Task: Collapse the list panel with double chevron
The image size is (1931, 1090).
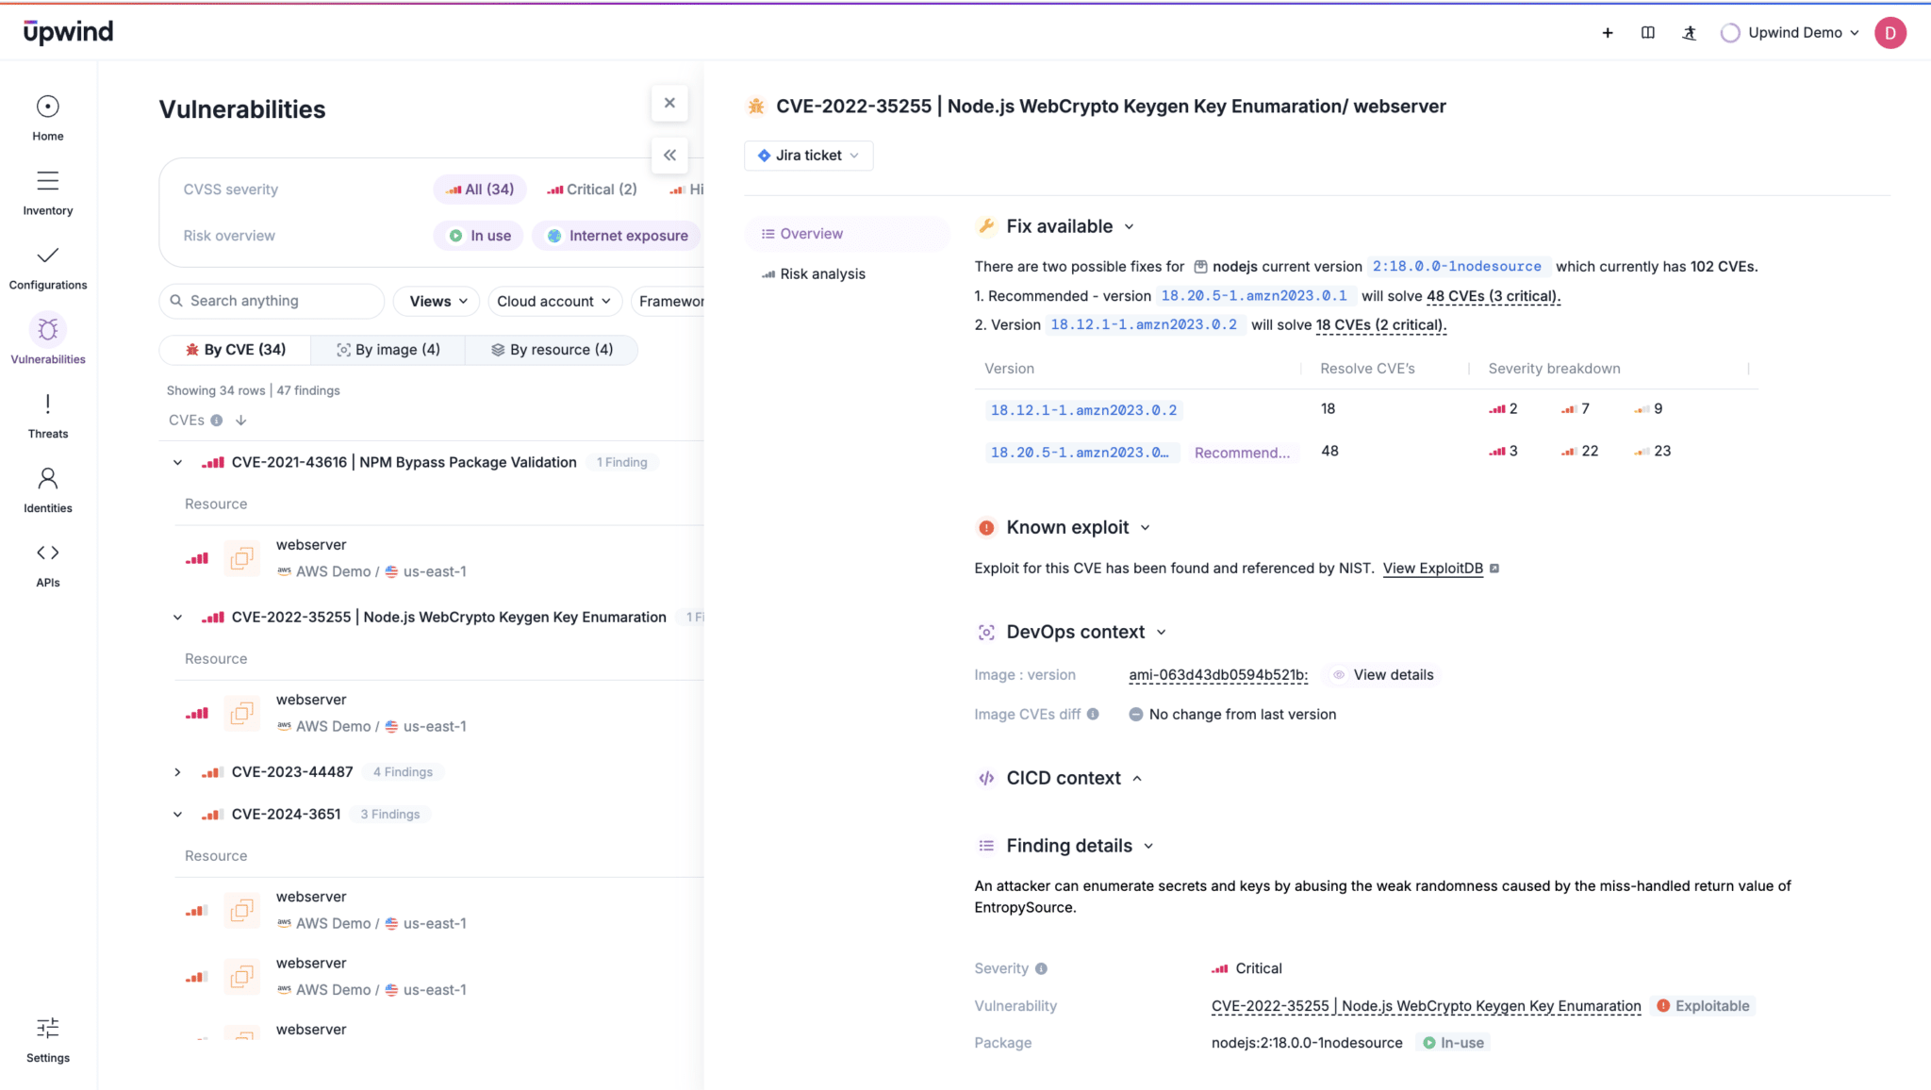Action: (669, 156)
